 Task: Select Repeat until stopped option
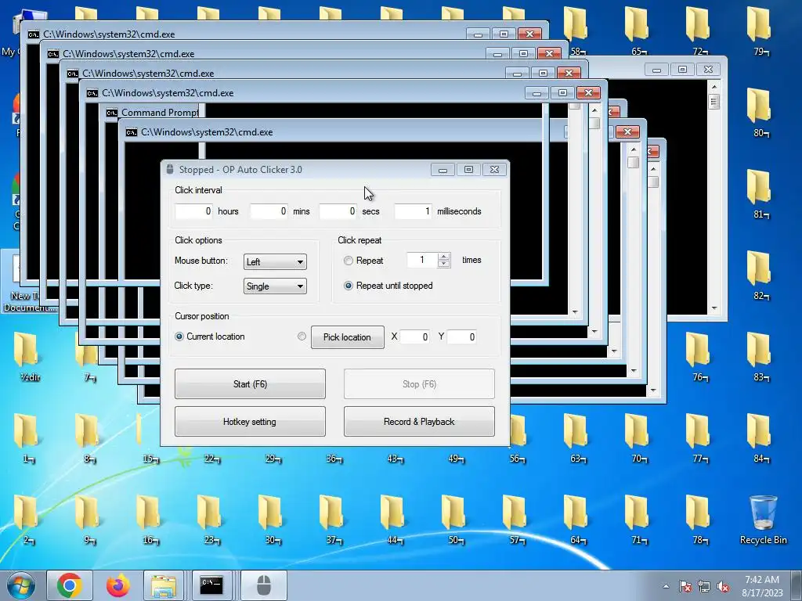pos(349,286)
